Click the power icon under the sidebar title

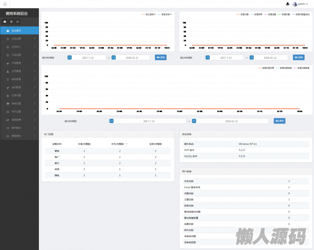[18, 22]
